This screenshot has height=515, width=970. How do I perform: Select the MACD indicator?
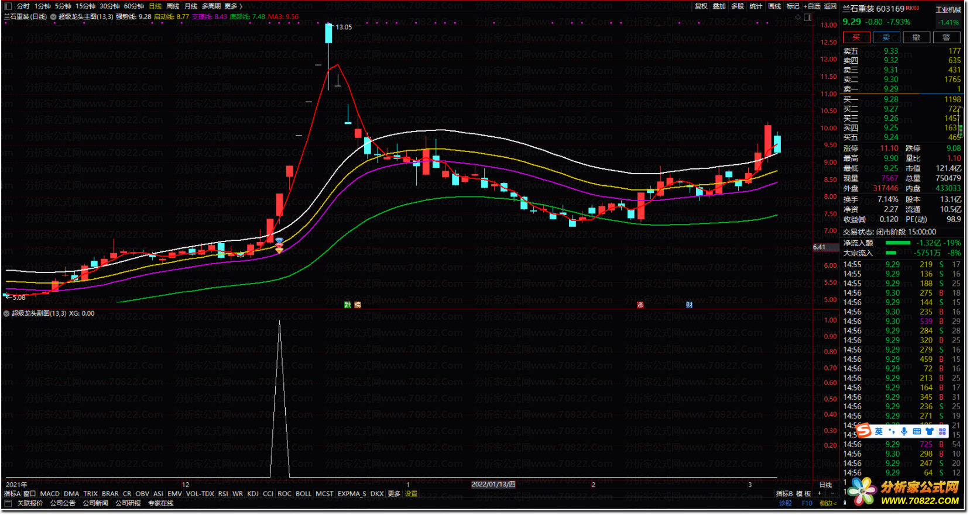[x=50, y=494]
